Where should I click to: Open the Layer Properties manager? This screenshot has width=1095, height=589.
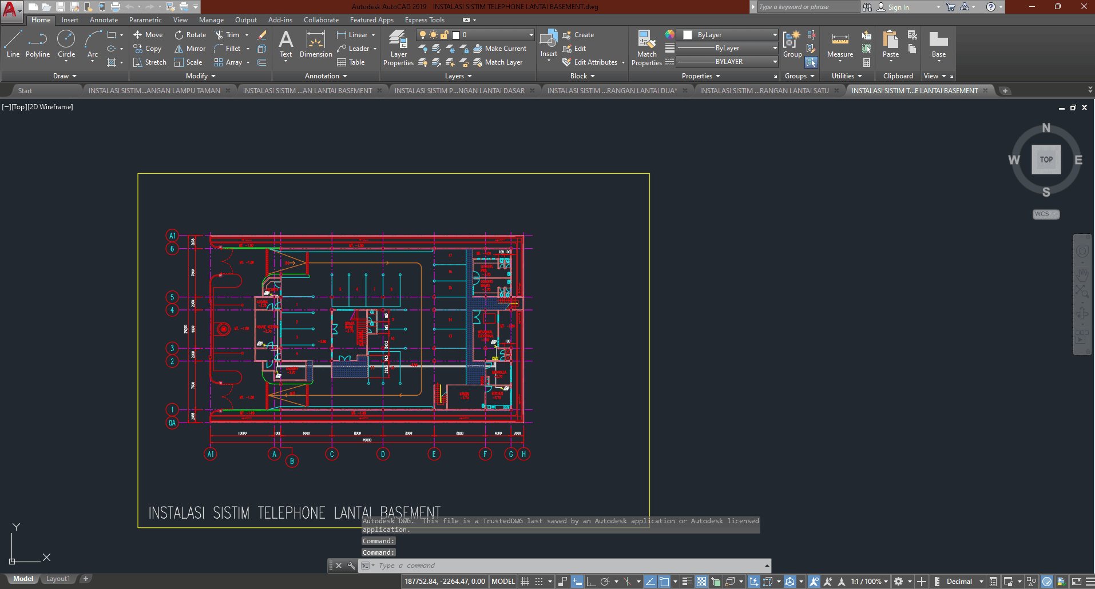tap(398, 47)
